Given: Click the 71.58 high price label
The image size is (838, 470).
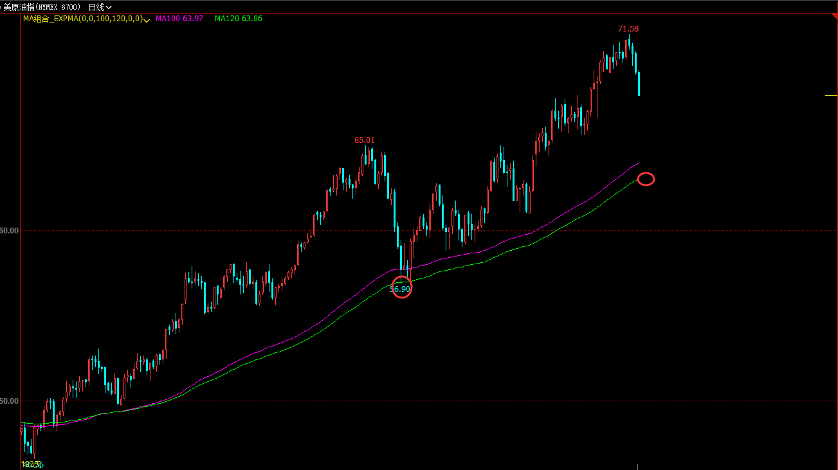Looking at the screenshot, I should pos(628,29).
